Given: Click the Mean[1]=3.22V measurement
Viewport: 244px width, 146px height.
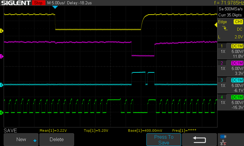Looking at the screenshot, I should tap(53, 130).
